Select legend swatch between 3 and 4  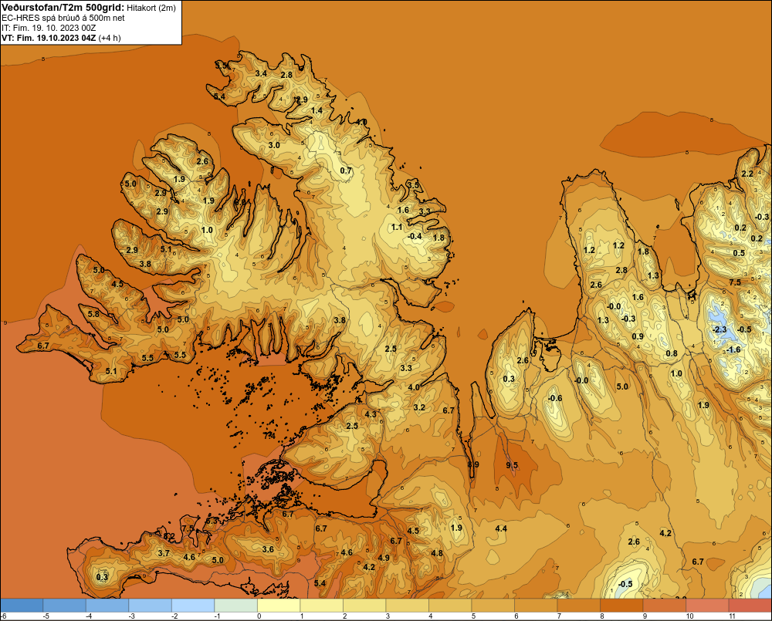pyautogui.click(x=407, y=606)
